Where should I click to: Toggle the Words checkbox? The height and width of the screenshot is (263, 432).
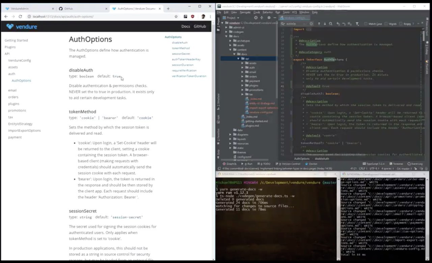(x=386, y=24)
